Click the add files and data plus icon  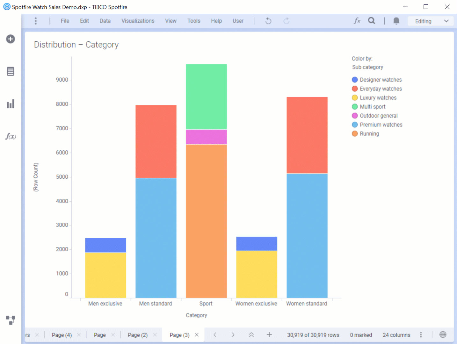point(11,39)
